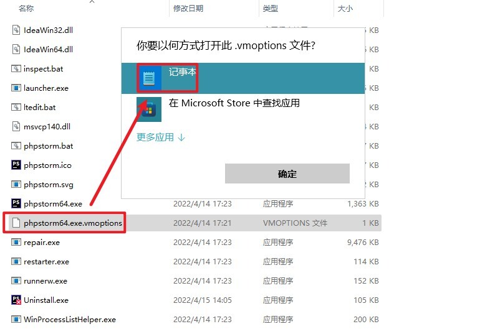Click the file name ltedit.bat

(40, 107)
